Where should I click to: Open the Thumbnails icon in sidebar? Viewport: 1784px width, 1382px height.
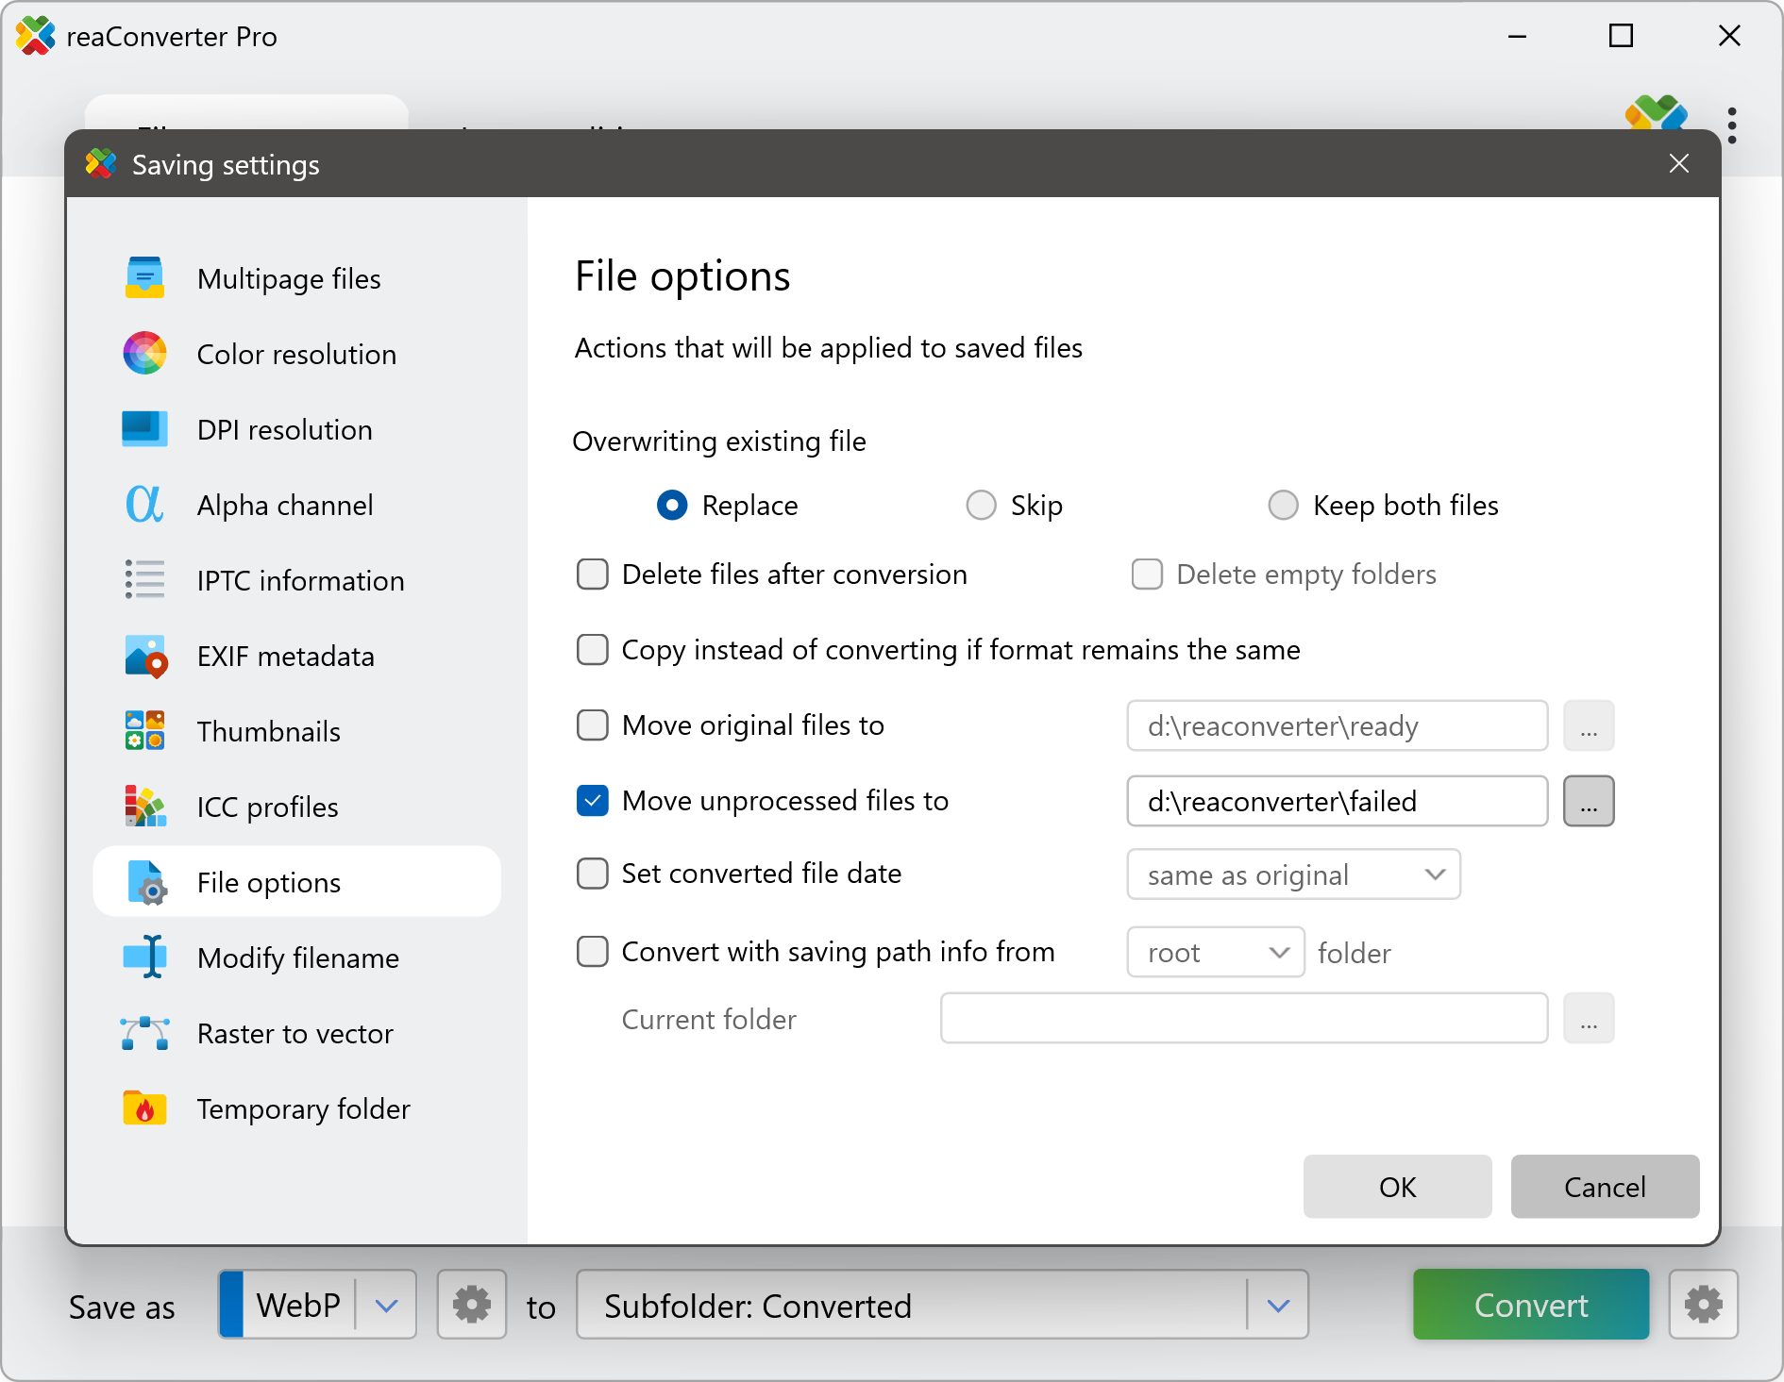tap(144, 731)
